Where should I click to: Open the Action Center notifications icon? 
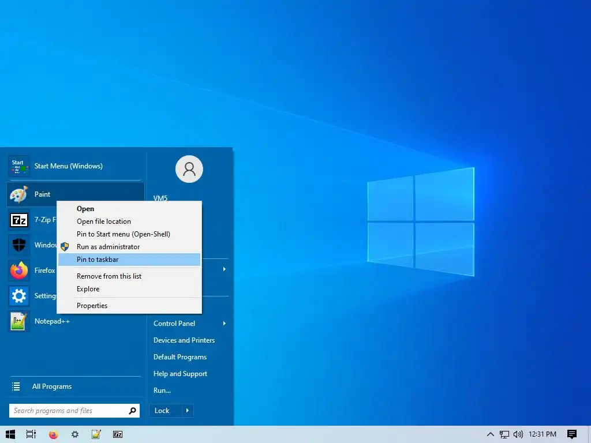572,434
